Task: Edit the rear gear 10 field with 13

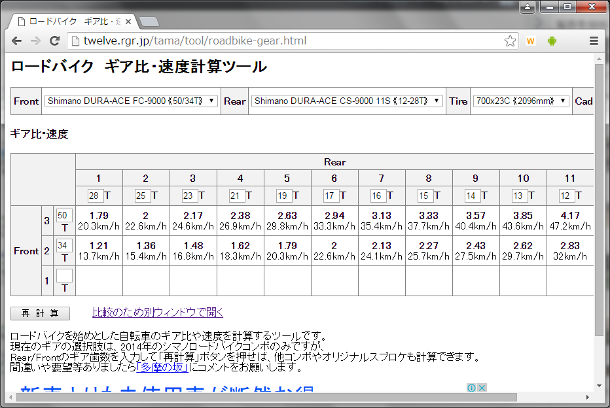Action: 520,195
